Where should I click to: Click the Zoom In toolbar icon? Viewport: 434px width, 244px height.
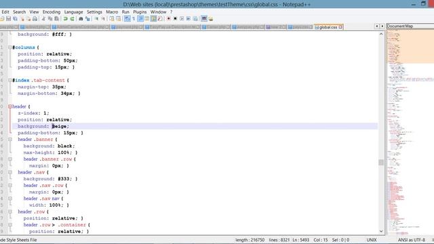coord(96,18)
